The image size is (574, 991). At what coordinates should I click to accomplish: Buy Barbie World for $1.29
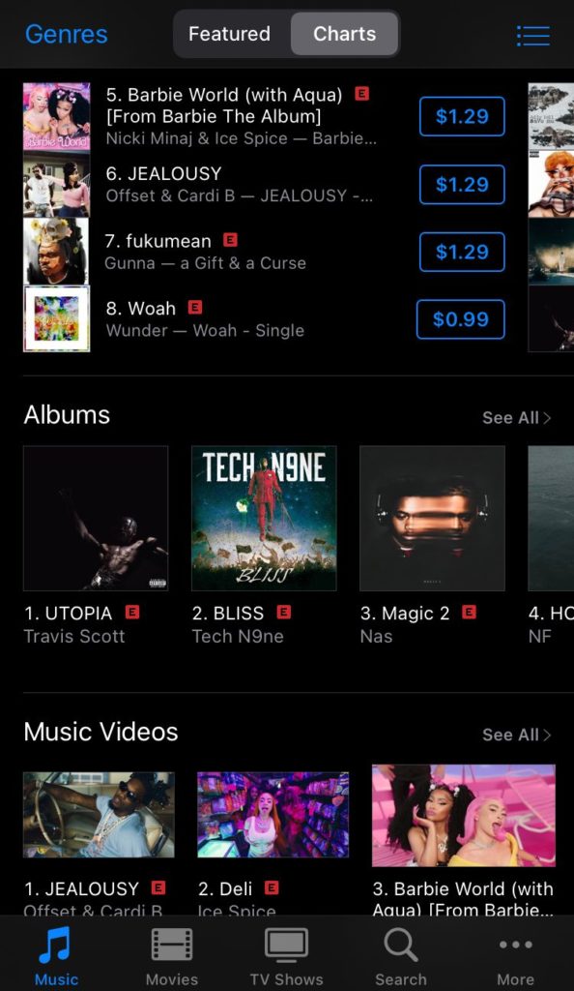pyautogui.click(x=462, y=116)
